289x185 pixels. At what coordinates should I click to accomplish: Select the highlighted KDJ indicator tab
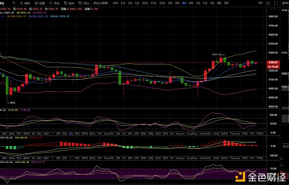pos(71,134)
